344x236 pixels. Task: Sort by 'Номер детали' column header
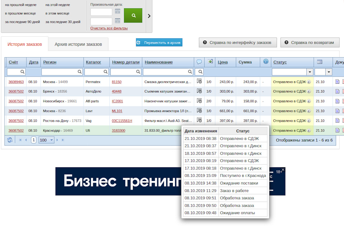pos(126,62)
